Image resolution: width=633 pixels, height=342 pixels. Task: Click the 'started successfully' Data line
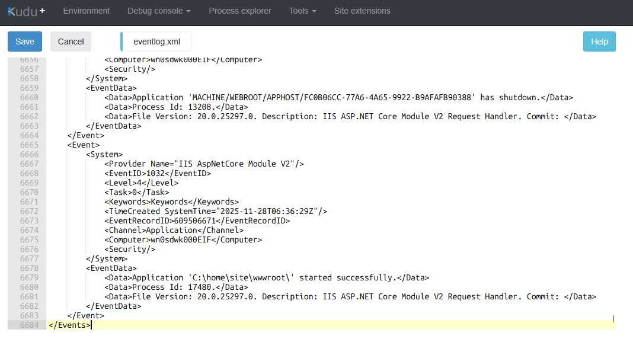click(x=266, y=277)
